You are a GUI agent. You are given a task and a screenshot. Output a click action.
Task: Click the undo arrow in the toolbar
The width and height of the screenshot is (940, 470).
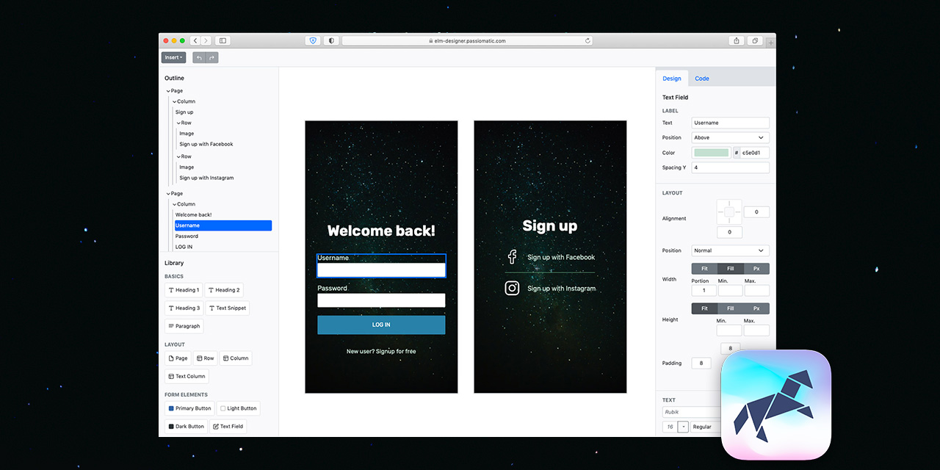coord(199,58)
